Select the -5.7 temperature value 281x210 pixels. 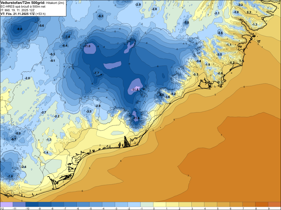13,139
